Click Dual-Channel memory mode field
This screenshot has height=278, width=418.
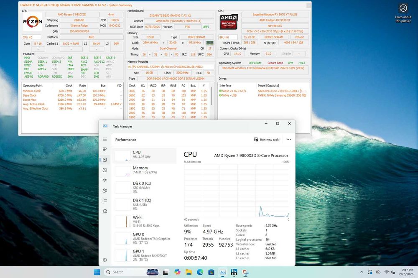(x=168, y=49)
